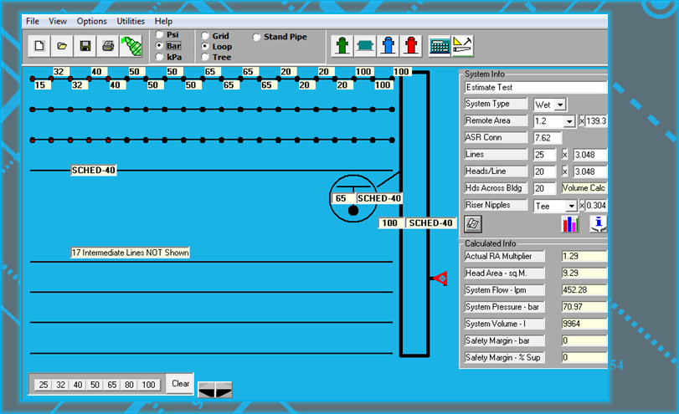The width and height of the screenshot is (679, 414).
Task: Click the Estimate Test name field
Action: pyautogui.click(x=536, y=87)
